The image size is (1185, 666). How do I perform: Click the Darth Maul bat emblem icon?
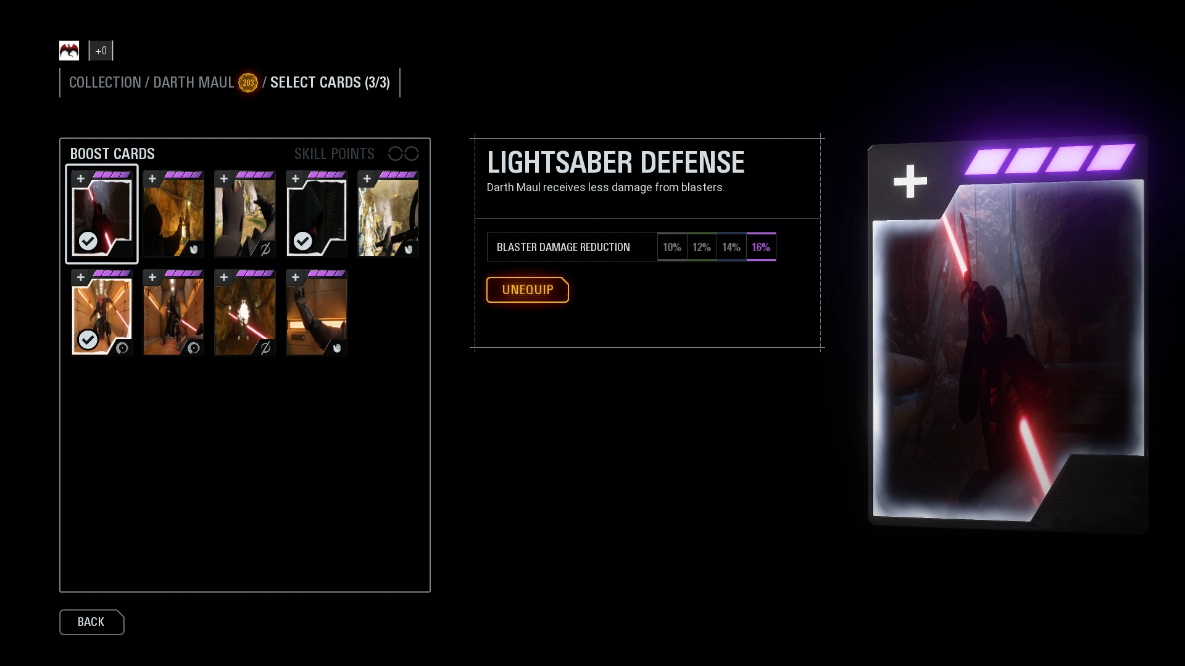tap(69, 51)
